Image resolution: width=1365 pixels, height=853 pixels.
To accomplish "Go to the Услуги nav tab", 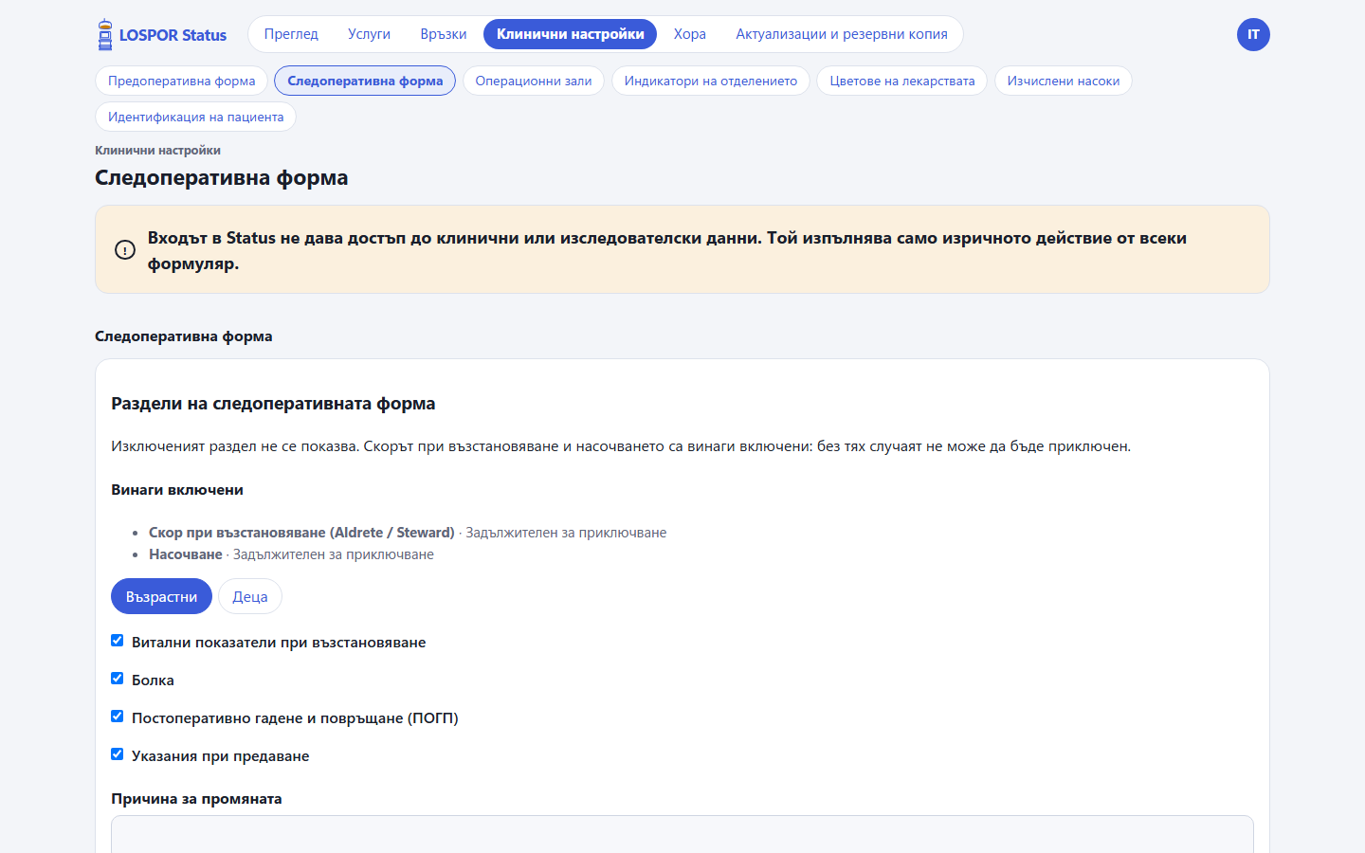I will [369, 34].
